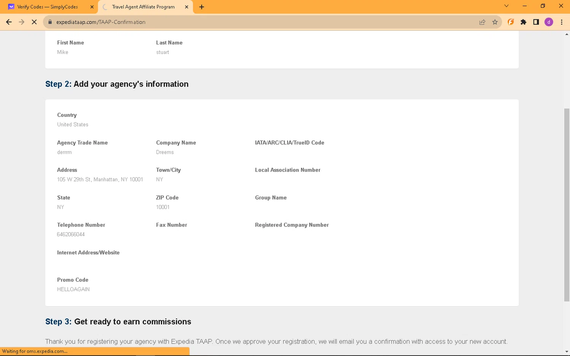Bookmark this page with the star
Image resolution: width=570 pixels, height=356 pixels.
pyautogui.click(x=495, y=22)
